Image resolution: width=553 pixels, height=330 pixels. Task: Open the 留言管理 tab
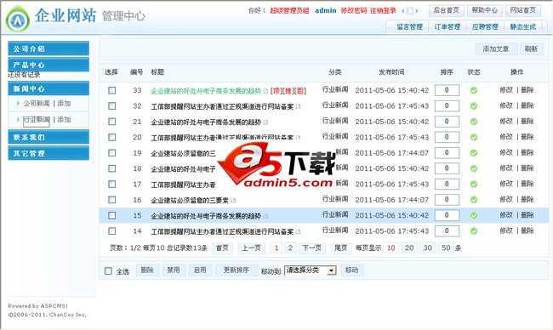409,27
